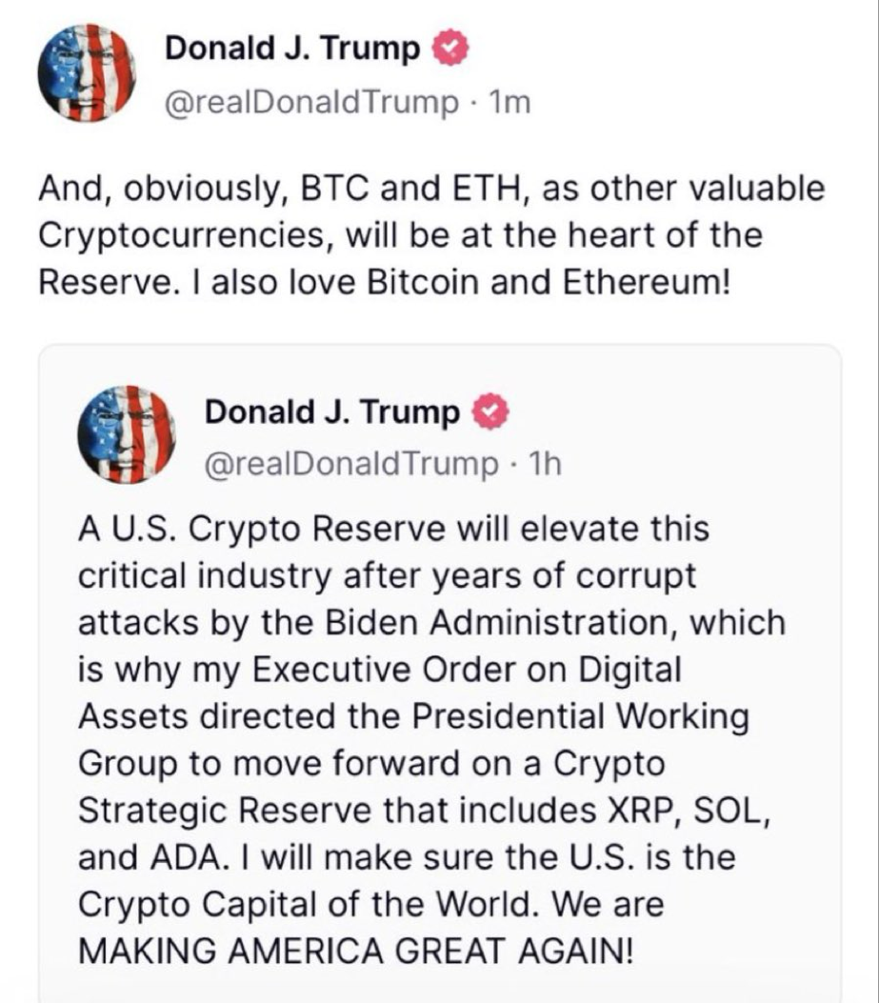This screenshot has height=1003, width=879.
Task: Click the @realDonaldTrump handle in the quoted post
Action: pos(350,464)
